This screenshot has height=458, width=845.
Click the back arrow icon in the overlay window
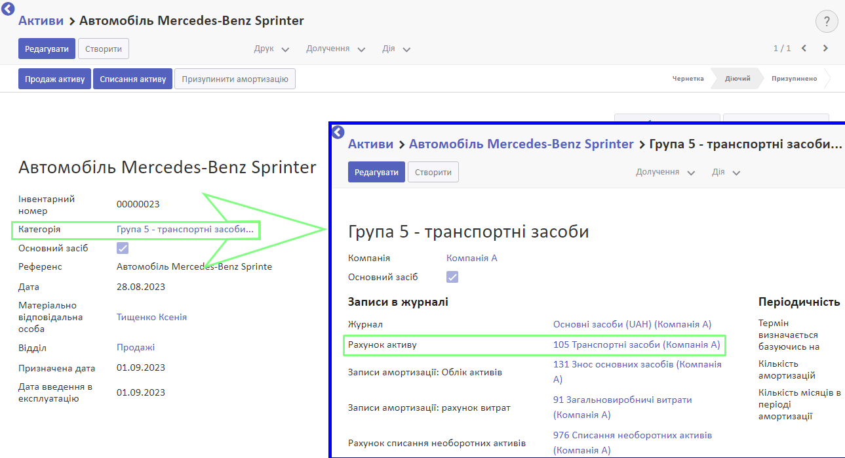pyautogui.click(x=338, y=132)
